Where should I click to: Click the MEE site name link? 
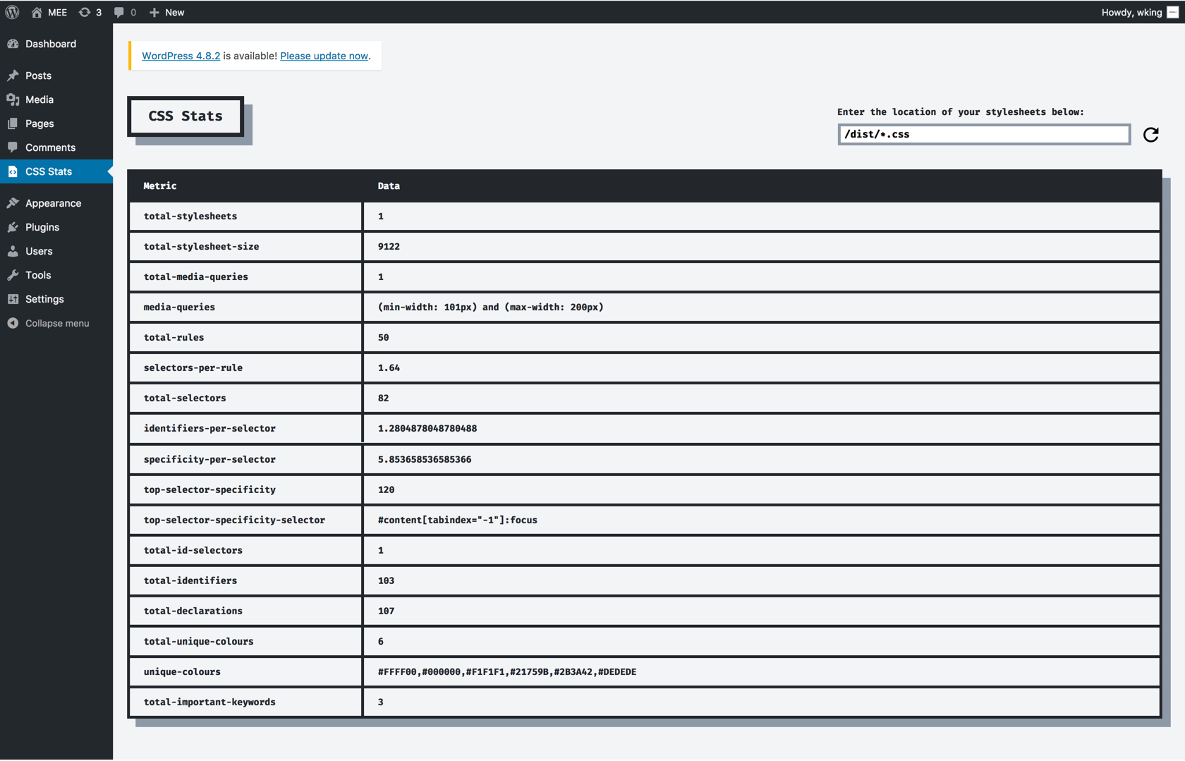coord(57,12)
